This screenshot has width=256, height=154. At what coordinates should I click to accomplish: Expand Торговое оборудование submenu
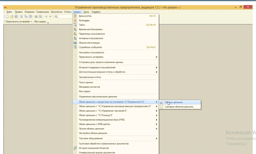point(156,138)
